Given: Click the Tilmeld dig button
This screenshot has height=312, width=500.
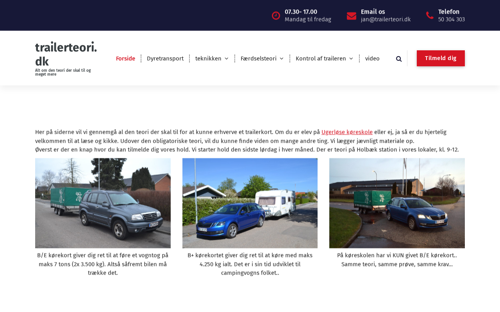Looking at the screenshot, I should point(441,58).
